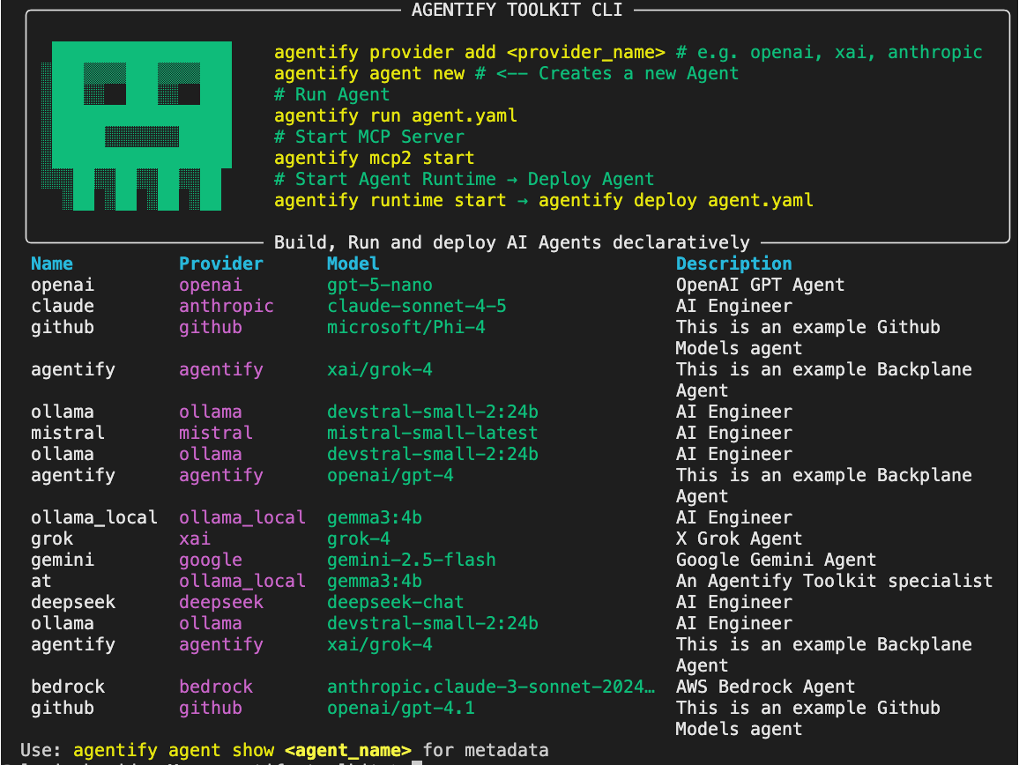Click the Provider column header
The width and height of the screenshot is (1019, 765).
point(221,264)
